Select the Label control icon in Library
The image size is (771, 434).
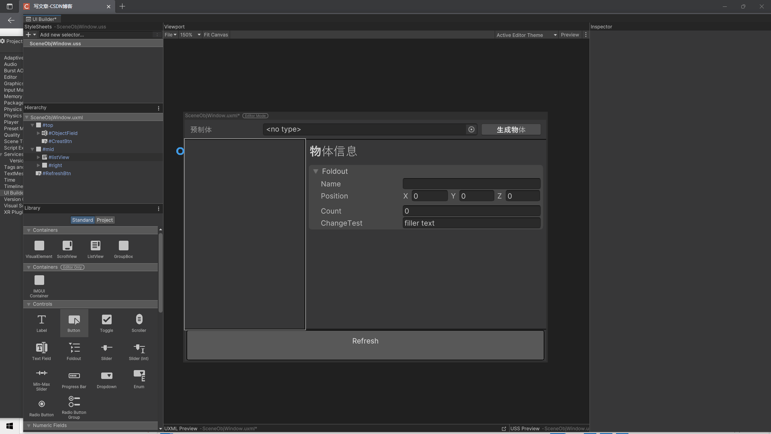pos(41,320)
